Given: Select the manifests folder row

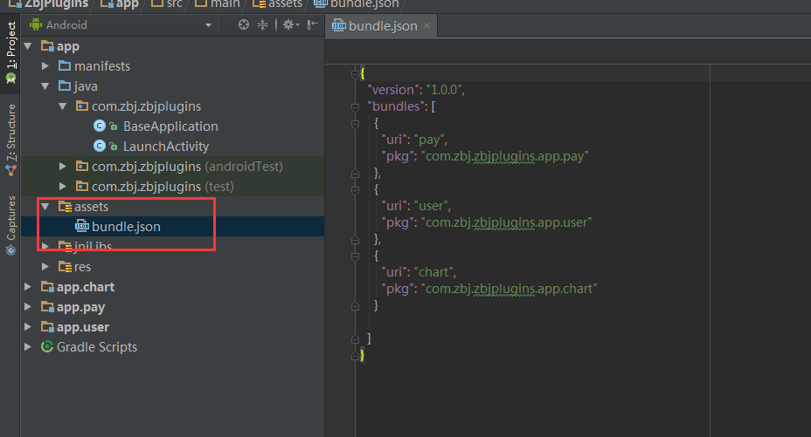Looking at the screenshot, I should pos(173,66).
